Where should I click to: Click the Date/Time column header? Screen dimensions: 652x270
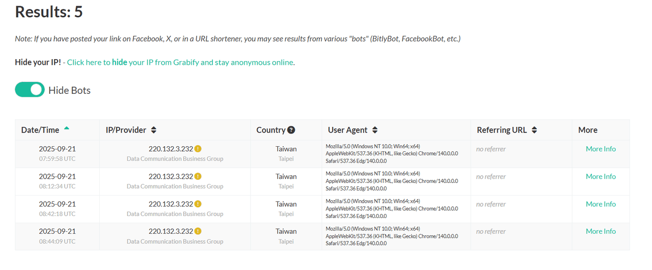[x=57, y=130]
